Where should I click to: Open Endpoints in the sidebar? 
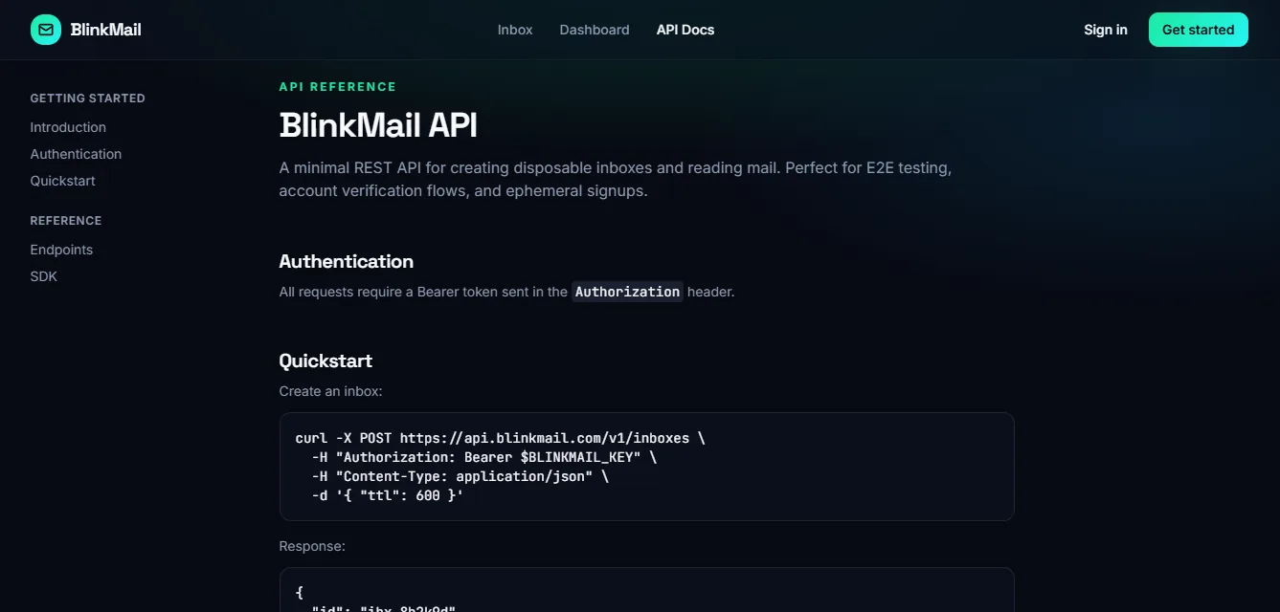tap(61, 250)
